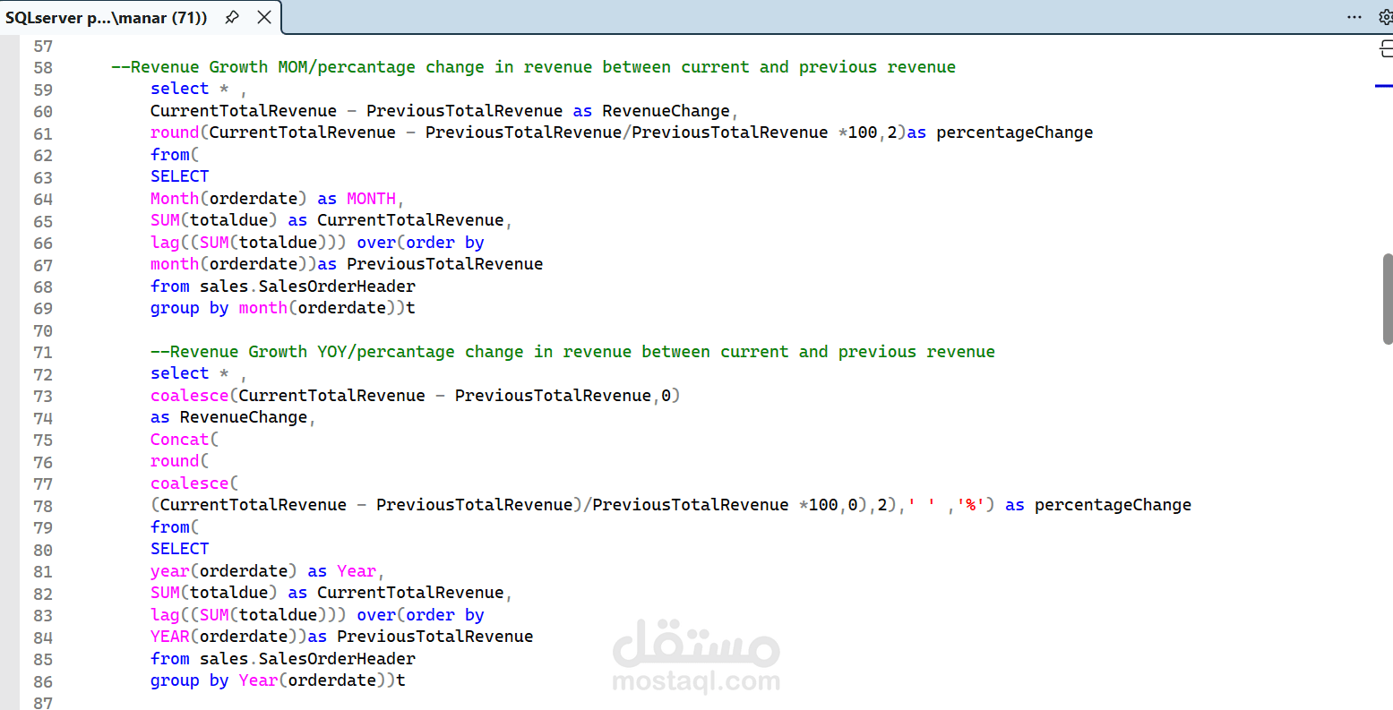This screenshot has width=1393, height=710.
Task: Click the Concat keyword on line 75
Action: [x=179, y=439]
